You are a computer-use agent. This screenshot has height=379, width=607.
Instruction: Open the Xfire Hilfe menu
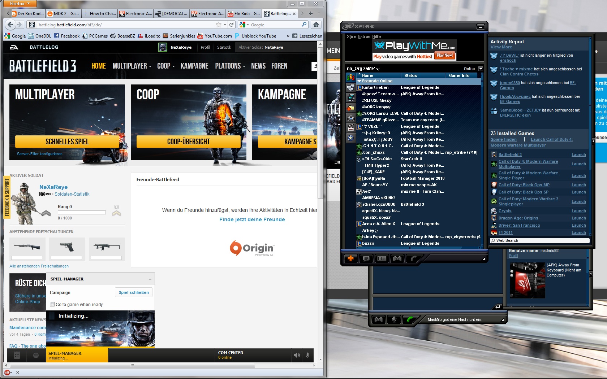pos(376,36)
